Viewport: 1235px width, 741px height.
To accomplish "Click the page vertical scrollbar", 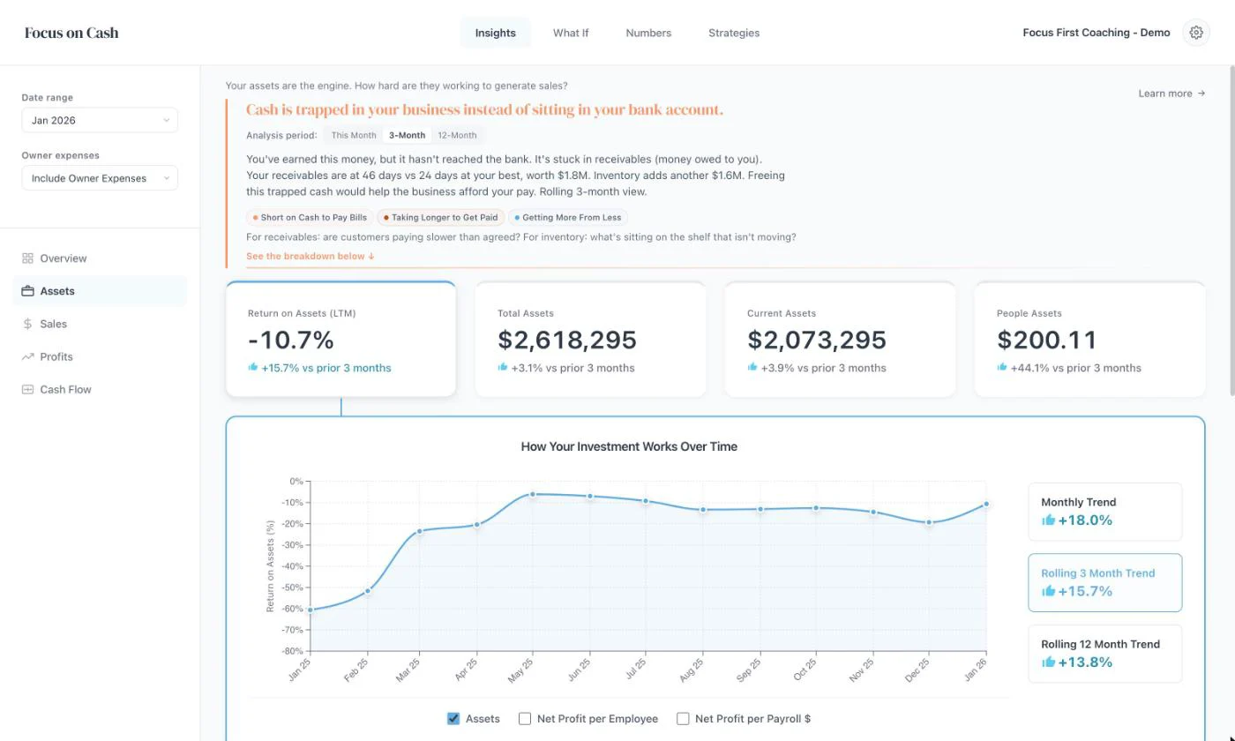I will [x=1231, y=231].
